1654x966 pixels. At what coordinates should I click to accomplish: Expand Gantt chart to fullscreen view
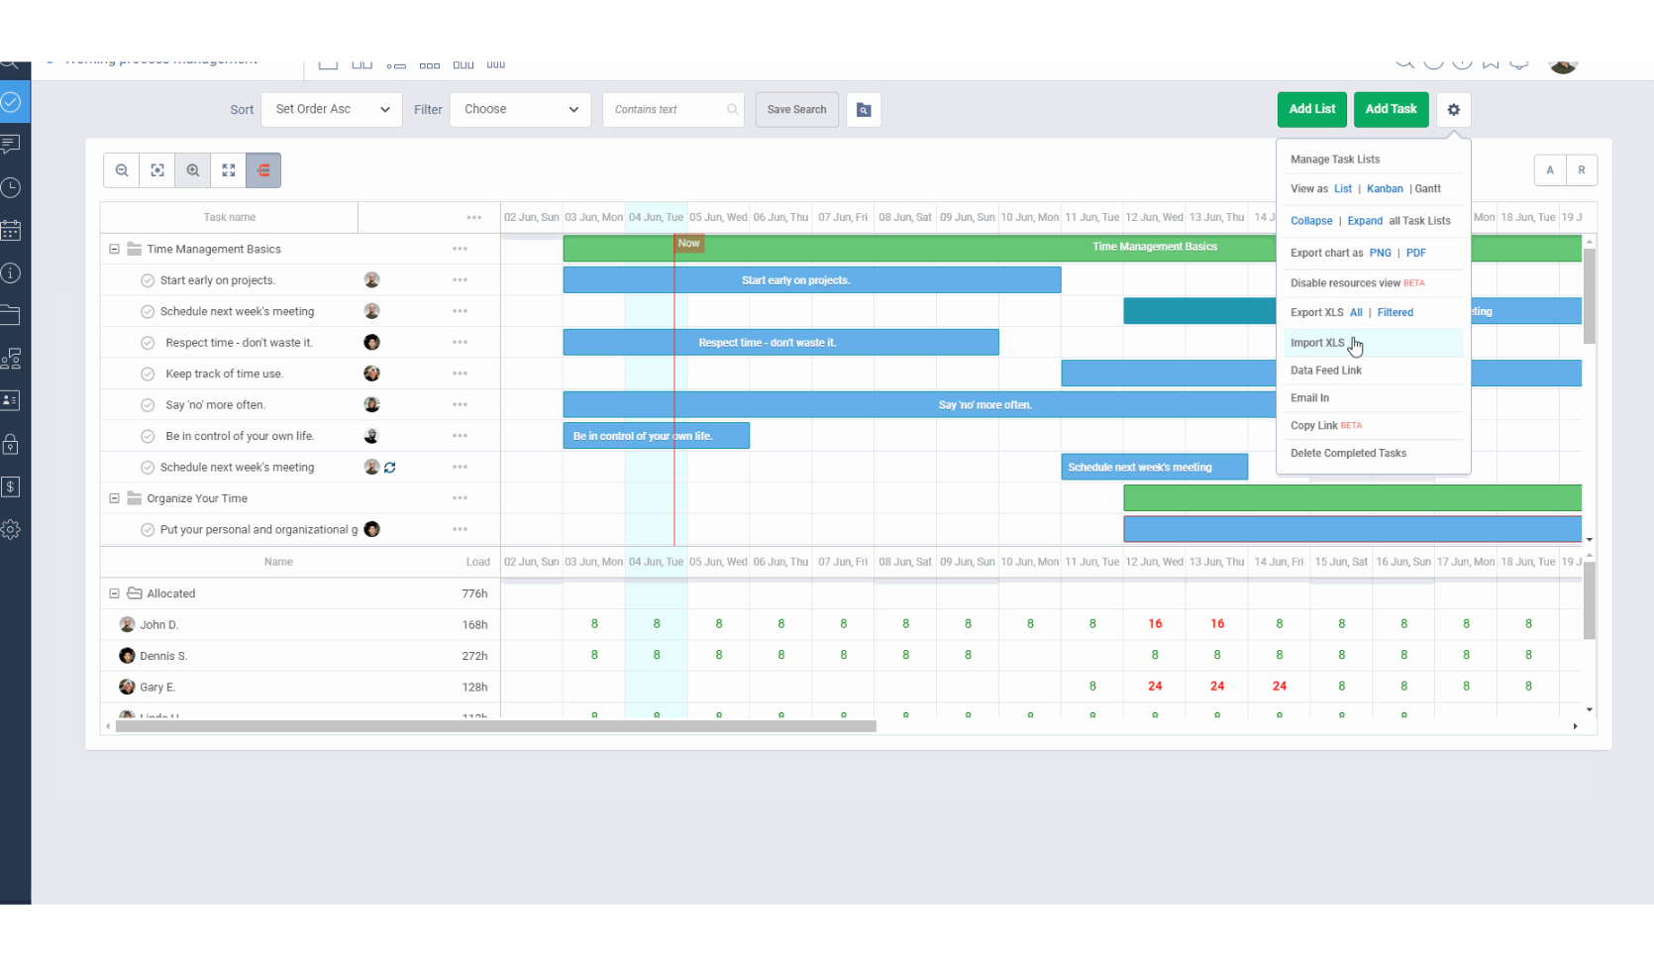coord(228,169)
